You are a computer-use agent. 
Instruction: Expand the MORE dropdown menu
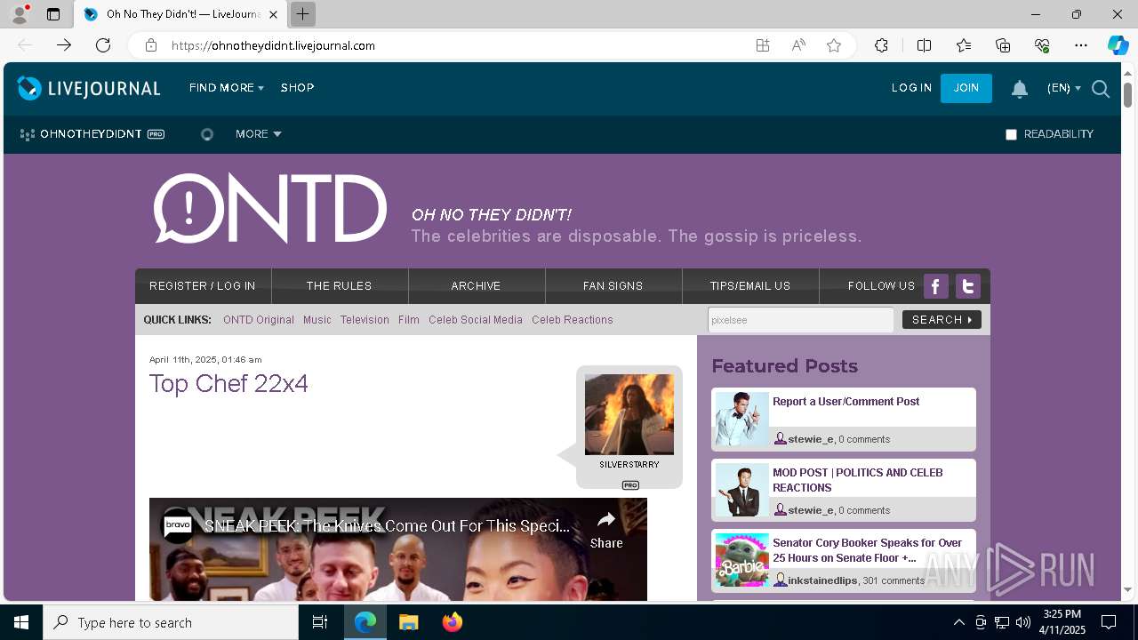point(259,134)
